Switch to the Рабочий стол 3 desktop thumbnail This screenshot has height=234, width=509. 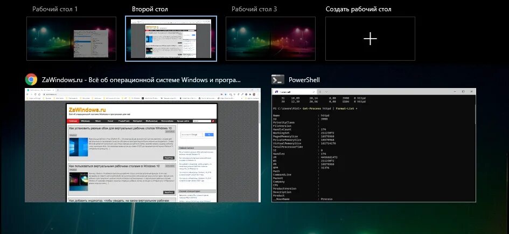point(271,39)
